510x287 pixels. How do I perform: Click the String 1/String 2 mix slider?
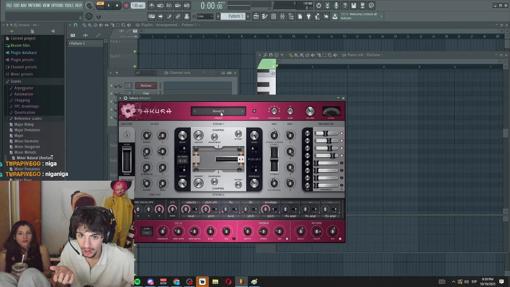pyautogui.click(x=274, y=159)
